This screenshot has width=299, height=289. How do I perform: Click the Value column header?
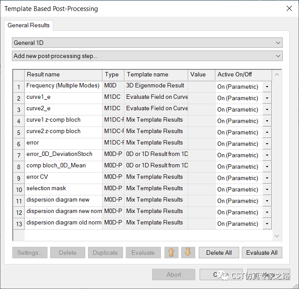click(x=201, y=75)
